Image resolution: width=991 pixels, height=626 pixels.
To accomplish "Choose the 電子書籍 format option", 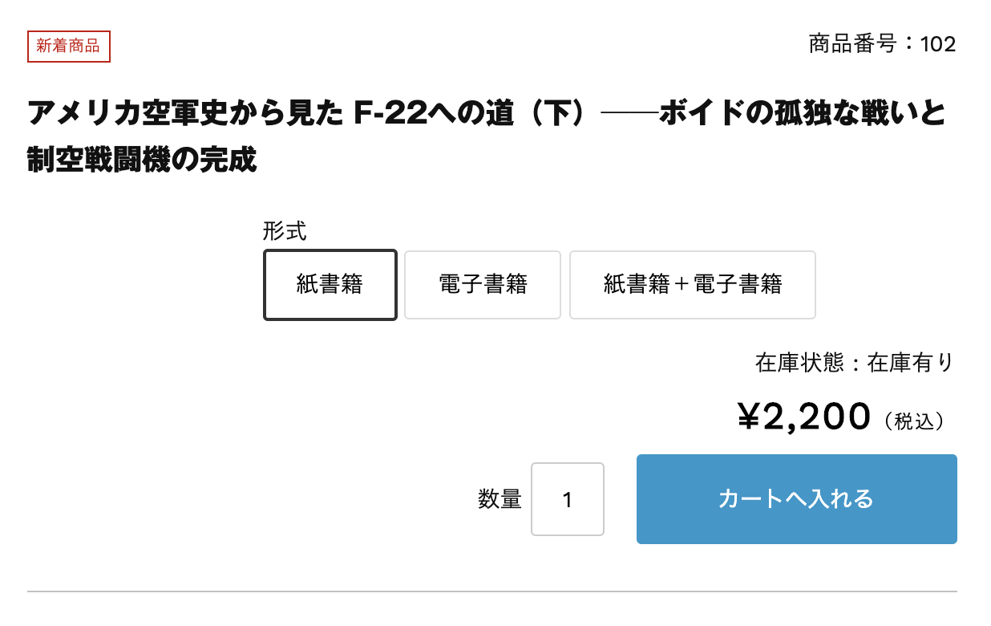I will [x=483, y=285].
